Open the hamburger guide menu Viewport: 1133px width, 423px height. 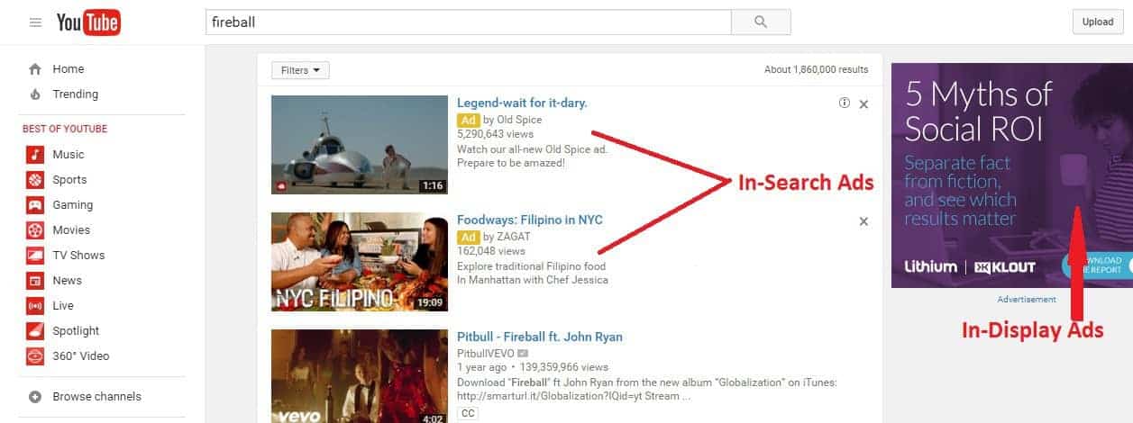coord(35,22)
